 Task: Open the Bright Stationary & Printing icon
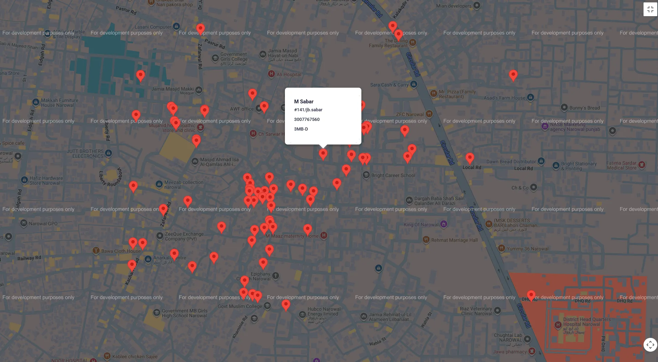pos(556,166)
